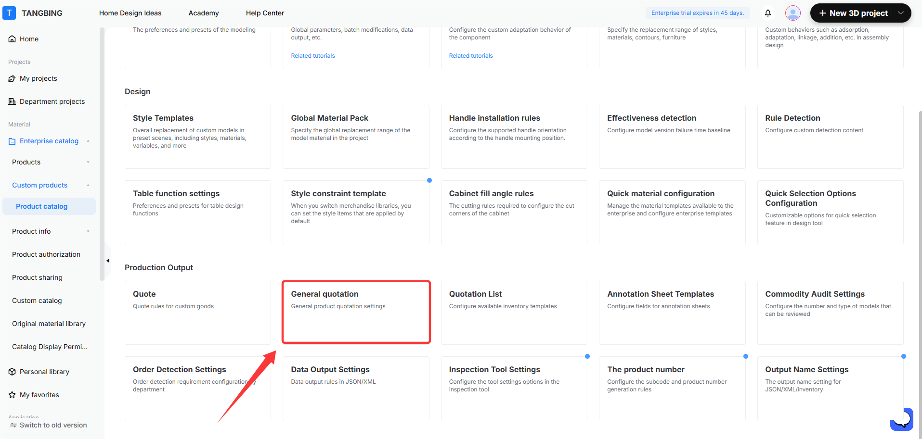Open Commodity Audit Settings card

coord(831,313)
